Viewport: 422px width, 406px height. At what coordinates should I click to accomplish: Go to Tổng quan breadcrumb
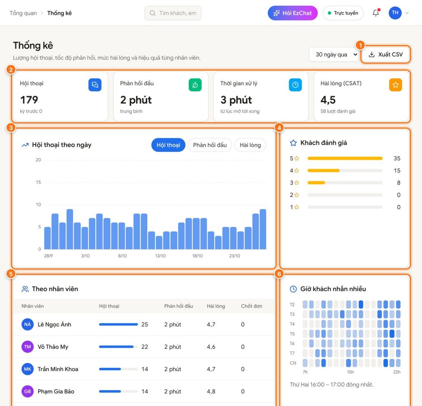coord(23,13)
